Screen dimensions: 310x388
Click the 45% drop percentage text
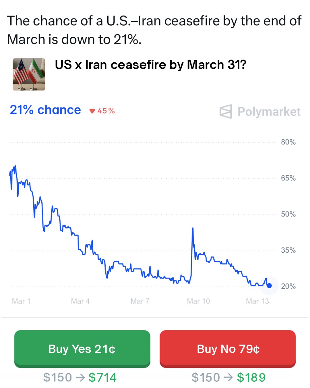pos(106,111)
